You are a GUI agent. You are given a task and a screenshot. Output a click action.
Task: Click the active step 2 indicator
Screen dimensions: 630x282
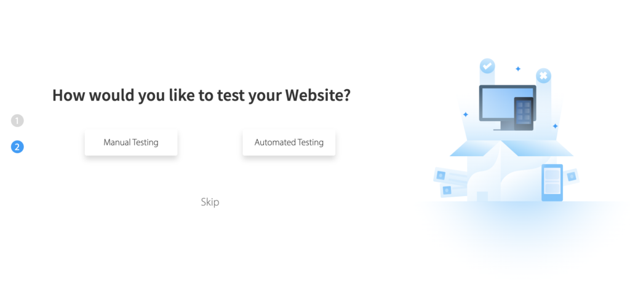click(17, 147)
